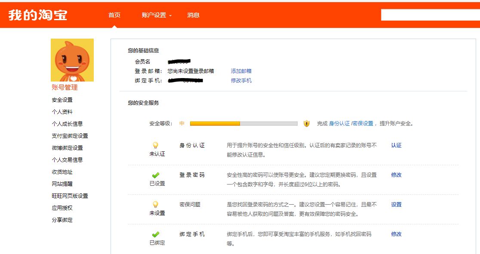Open 个人交易信息 in the sidebar
The image size is (480, 254).
tap(68, 160)
